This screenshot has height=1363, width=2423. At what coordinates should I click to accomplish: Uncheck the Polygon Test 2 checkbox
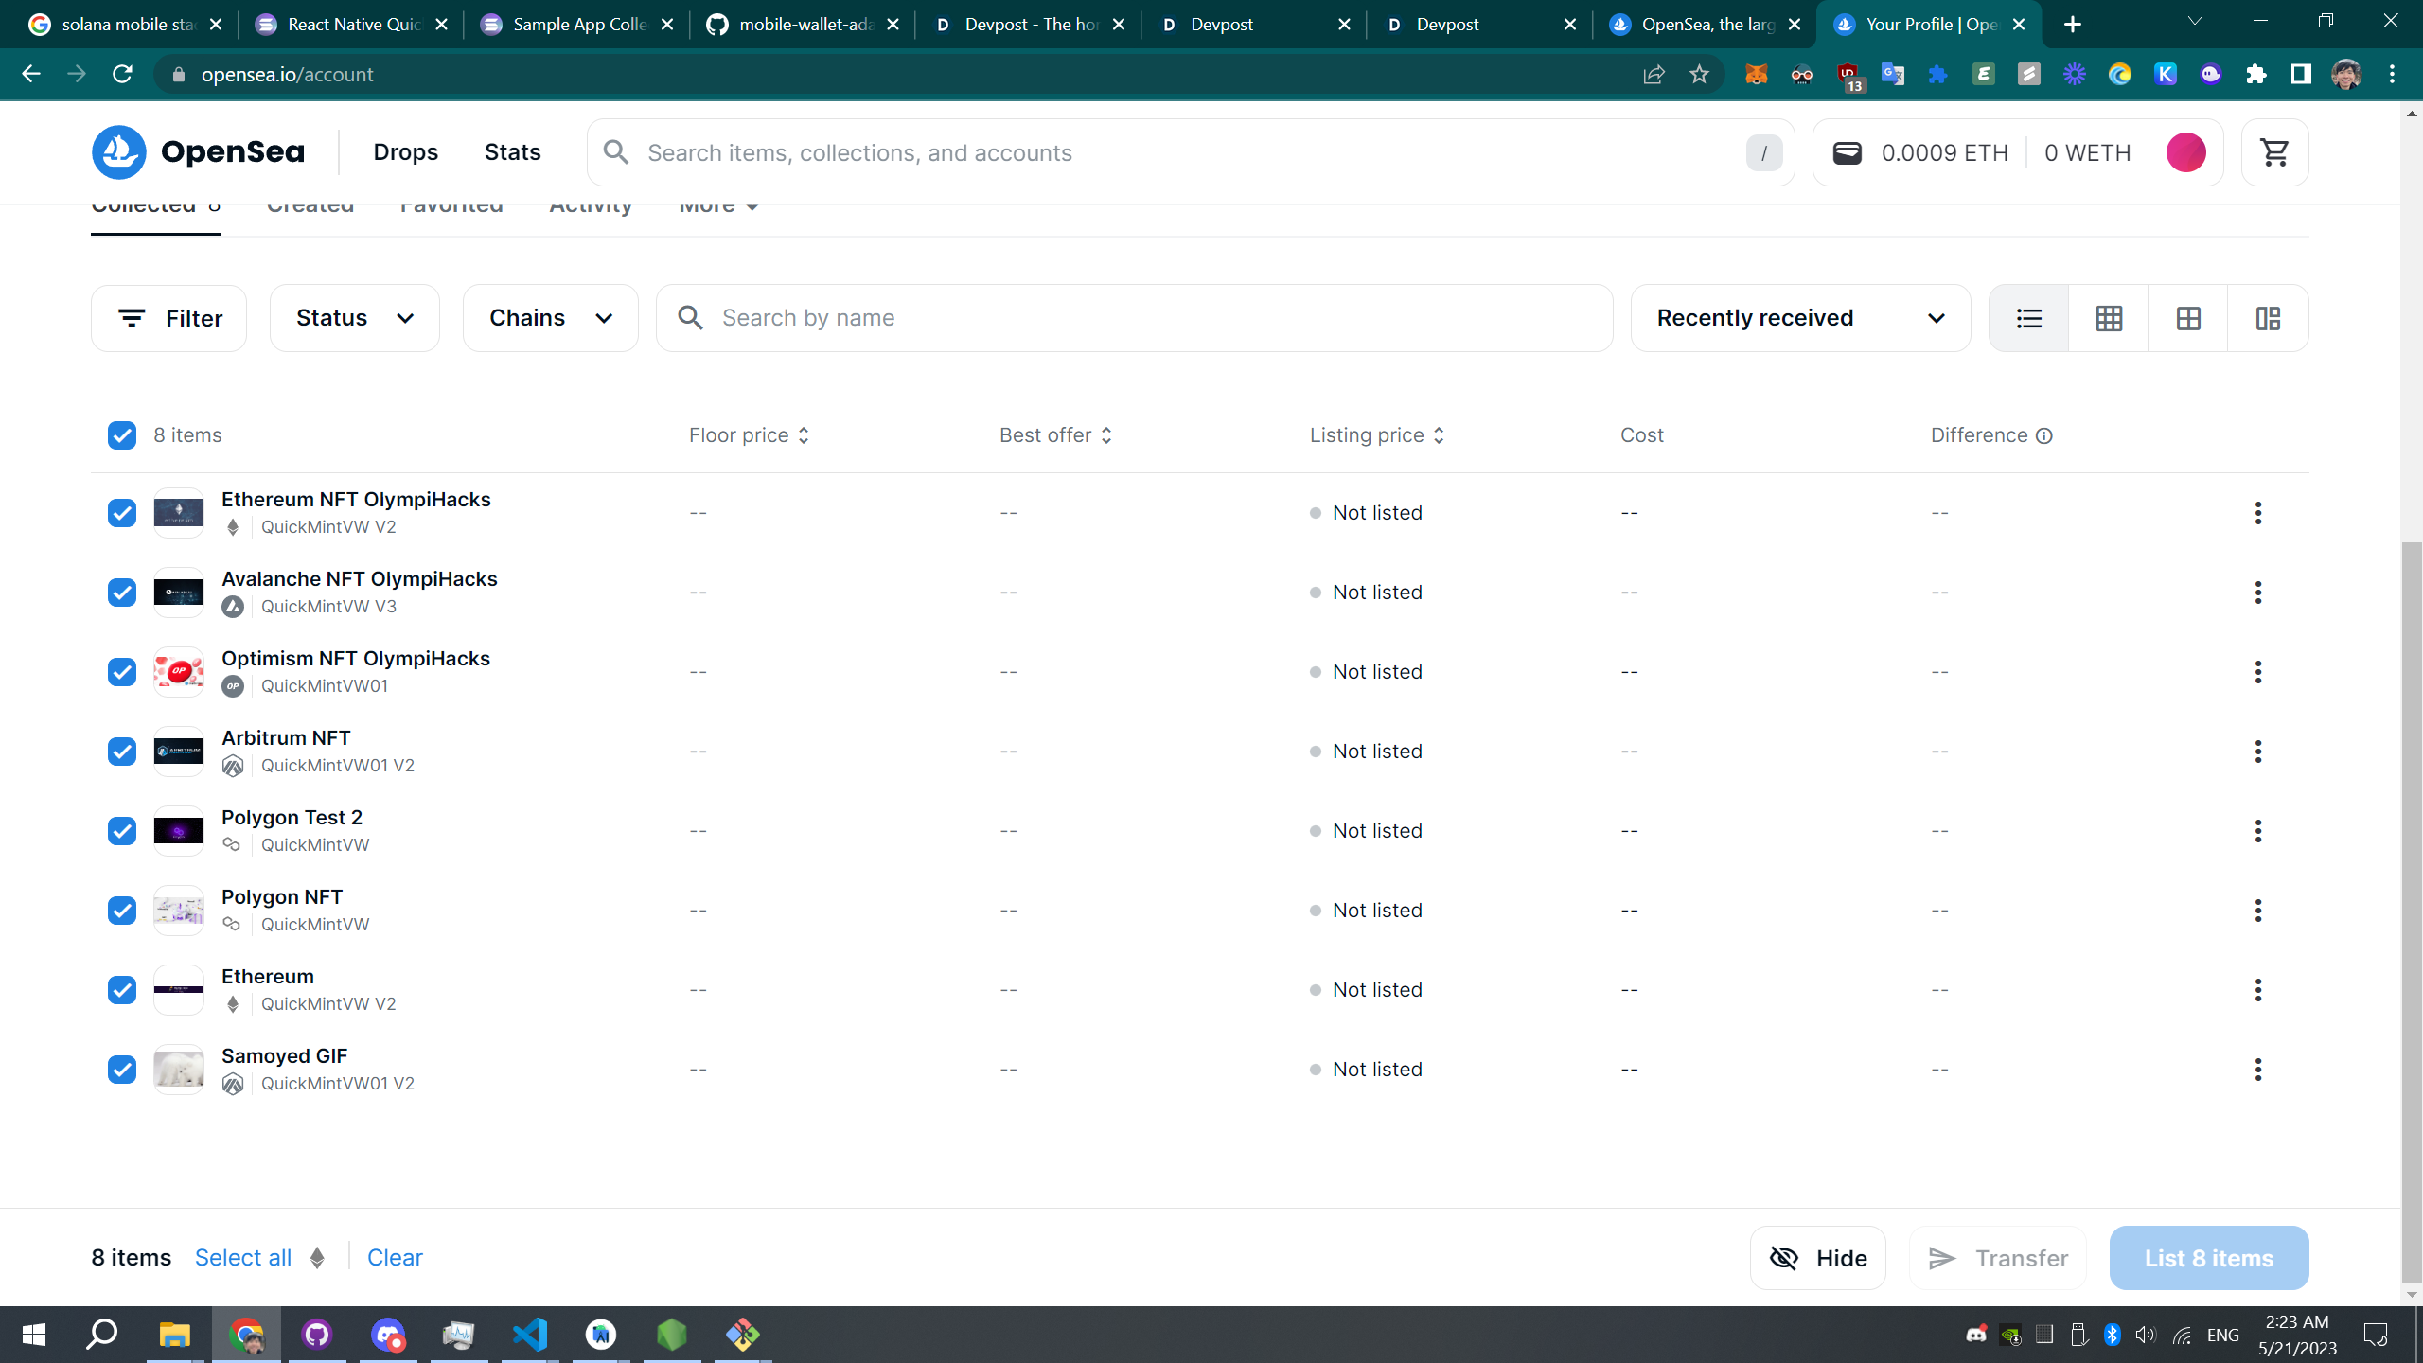(x=122, y=831)
